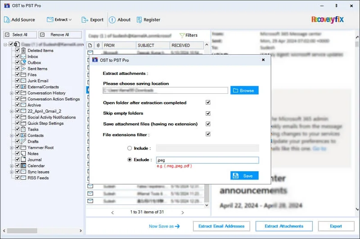Expand the Contacts folder node

click(x=12, y=135)
